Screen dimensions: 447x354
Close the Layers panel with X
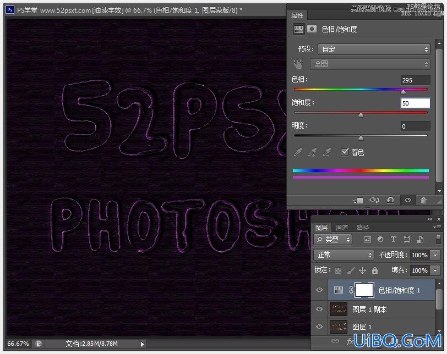pos(438,219)
